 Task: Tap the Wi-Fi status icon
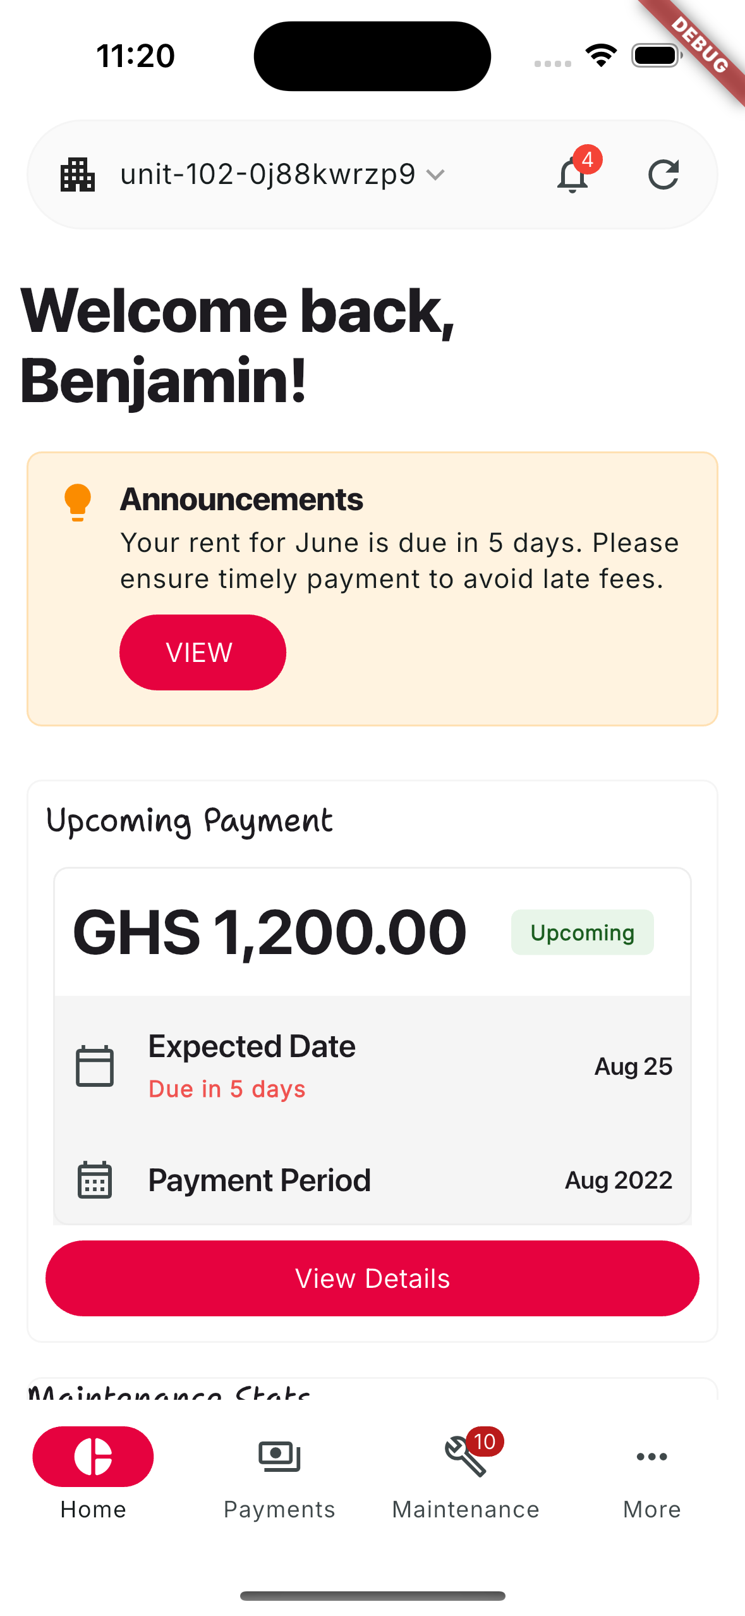point(601,56)
